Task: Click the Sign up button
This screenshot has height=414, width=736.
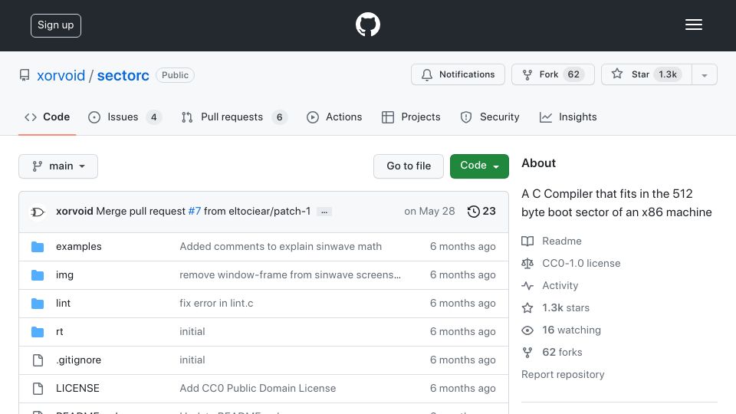Action: click(56, 25)
